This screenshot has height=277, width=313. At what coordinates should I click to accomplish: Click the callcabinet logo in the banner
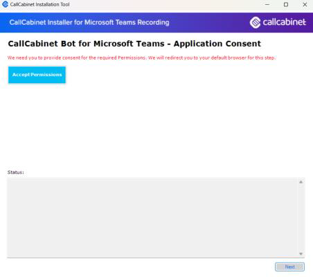click(x=278, y=22)
